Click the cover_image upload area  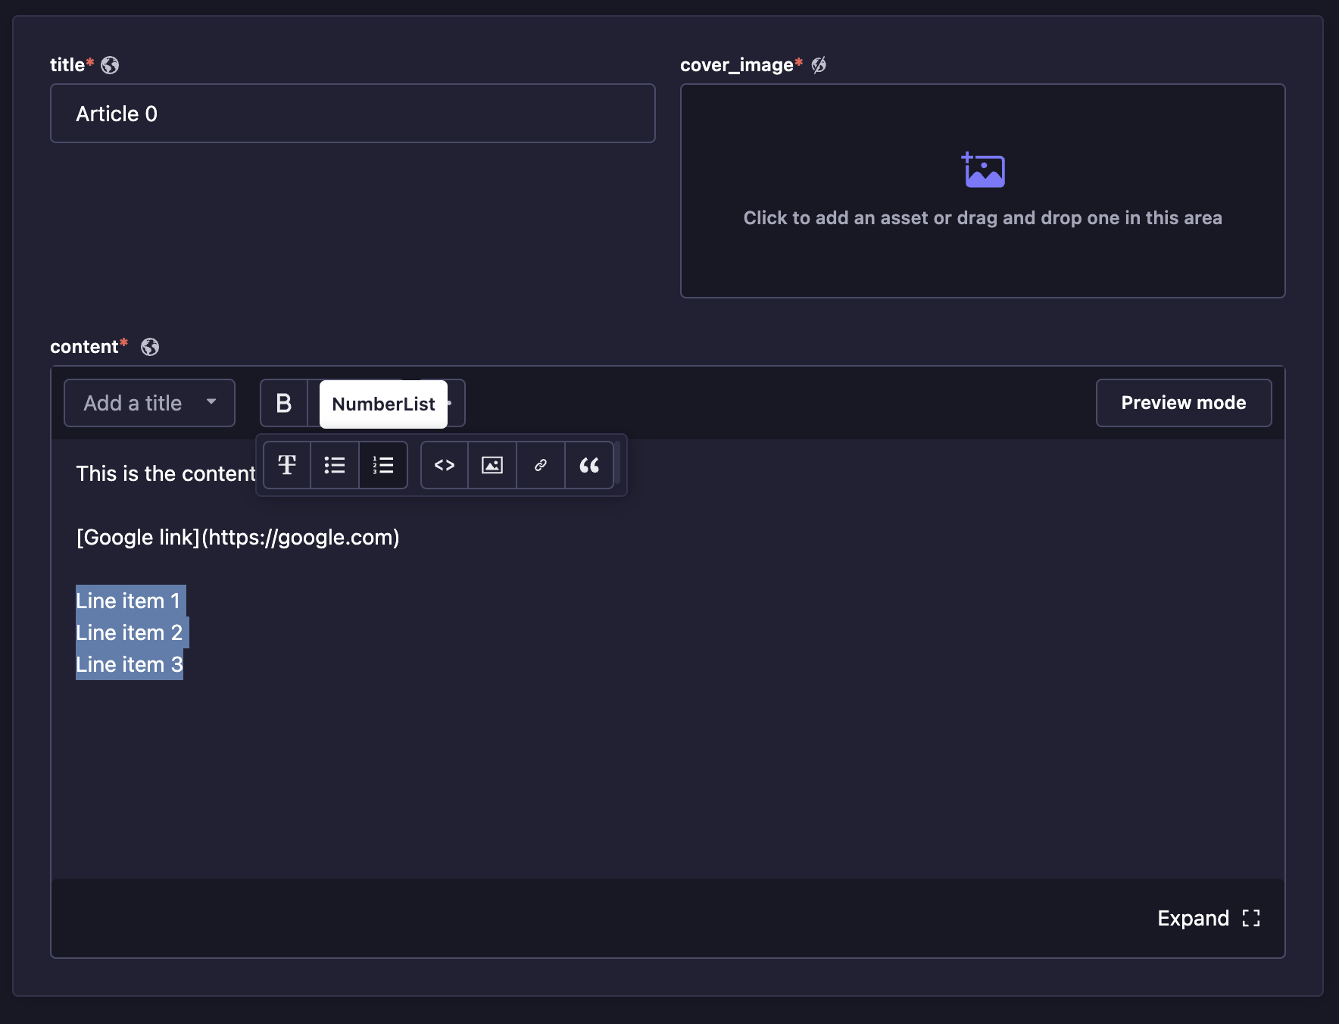pos(982,191)
